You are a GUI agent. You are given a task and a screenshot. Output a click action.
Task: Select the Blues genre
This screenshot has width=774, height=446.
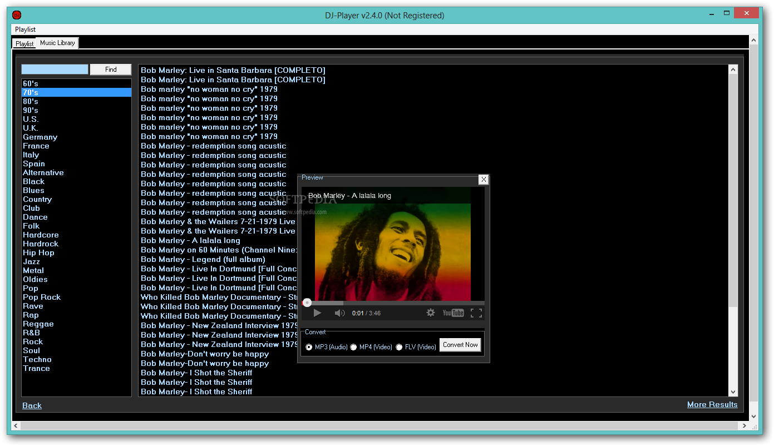[76, 190]
